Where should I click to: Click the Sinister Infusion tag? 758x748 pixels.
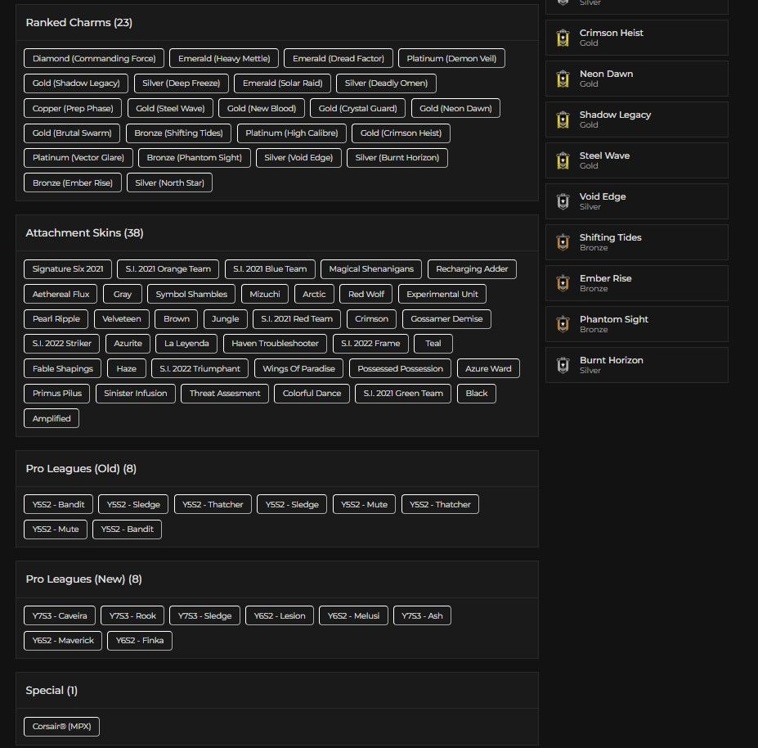coord(136,394)
